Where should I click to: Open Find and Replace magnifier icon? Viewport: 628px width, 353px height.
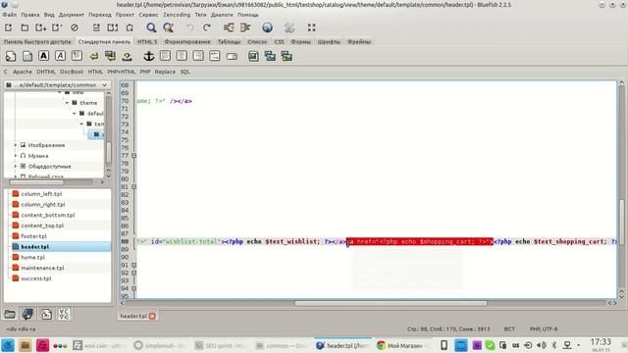[x=168, y=27]
